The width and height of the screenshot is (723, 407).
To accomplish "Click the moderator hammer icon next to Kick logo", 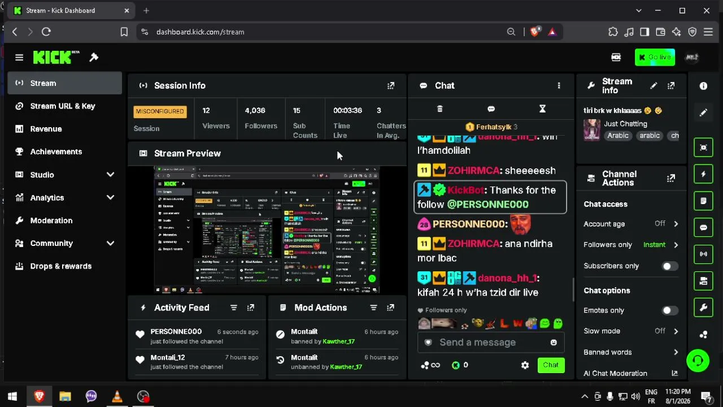I will (94, 57).
